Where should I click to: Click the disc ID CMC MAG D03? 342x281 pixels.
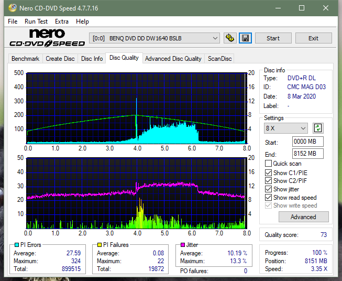pos(306,87)
